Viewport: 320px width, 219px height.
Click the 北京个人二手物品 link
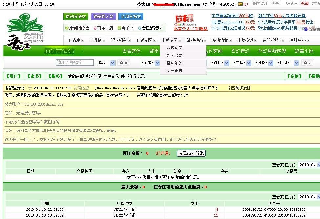point(191,29)
